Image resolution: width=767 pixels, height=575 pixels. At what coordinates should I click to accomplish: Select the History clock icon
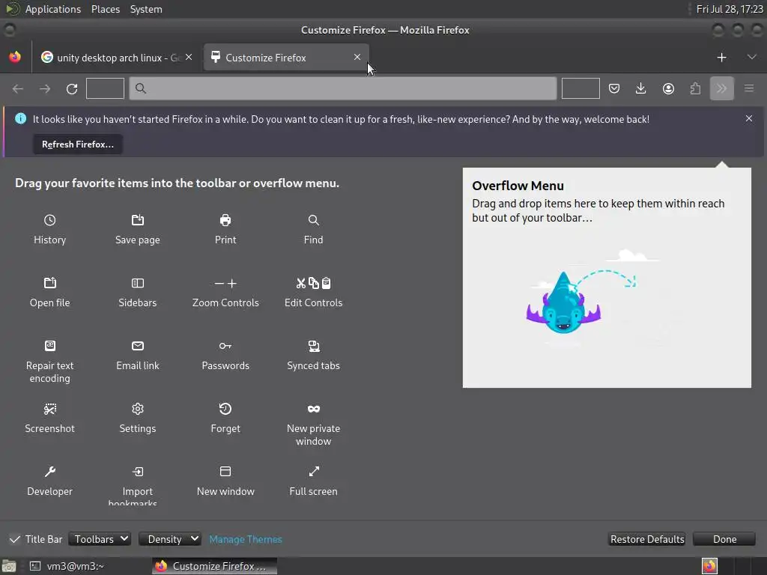(x=49, y=220)
